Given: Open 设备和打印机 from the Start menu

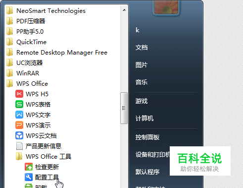Looking at the screenshot, I should point(152,155).
